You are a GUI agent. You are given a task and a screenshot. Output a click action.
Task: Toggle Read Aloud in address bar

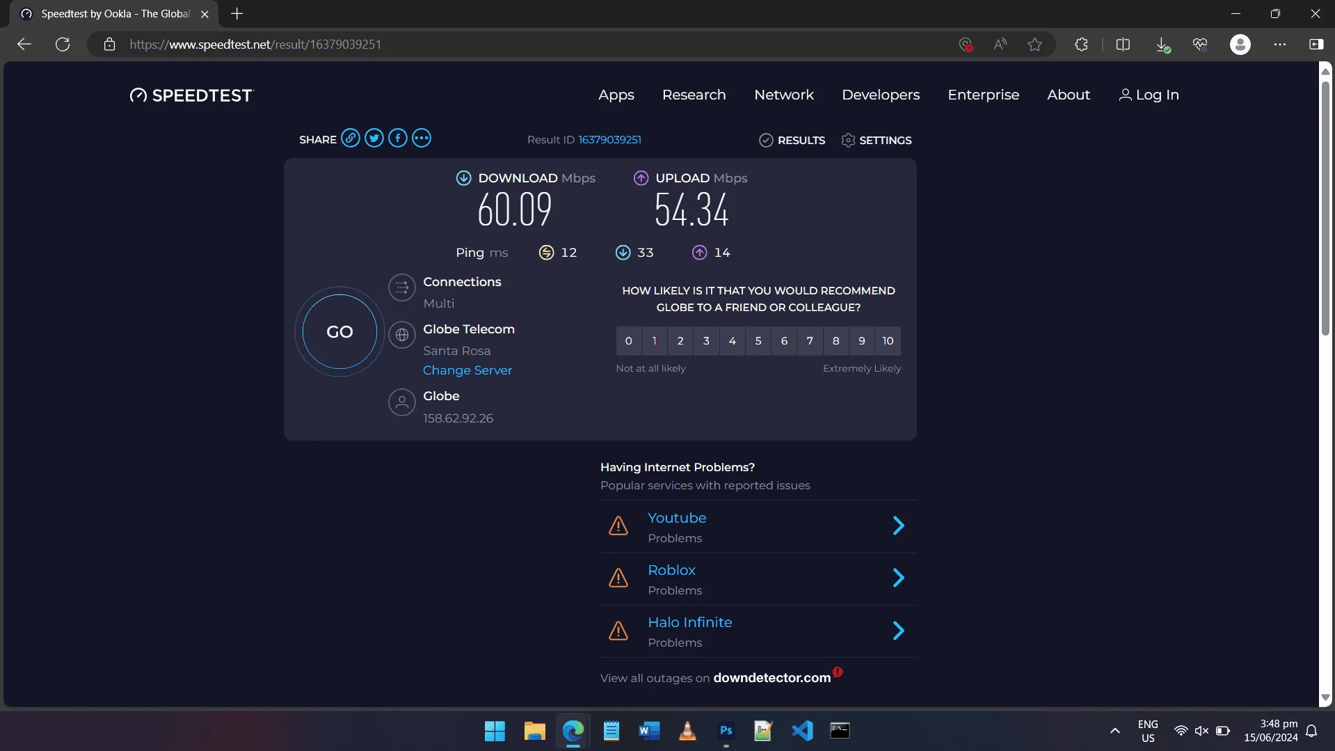click(x=1000, y=45)
